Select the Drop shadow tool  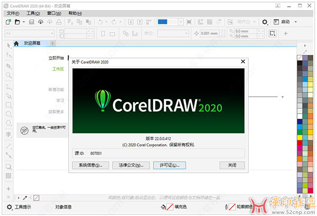[8, 166]
